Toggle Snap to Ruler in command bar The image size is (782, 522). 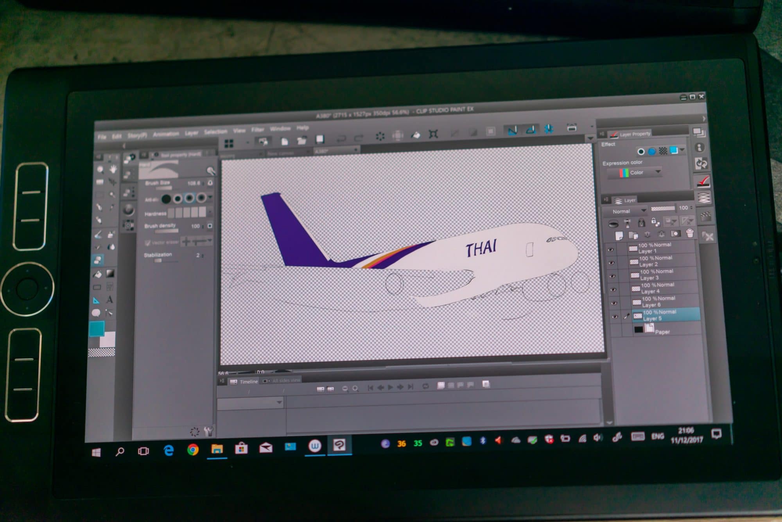click(512, 130)
